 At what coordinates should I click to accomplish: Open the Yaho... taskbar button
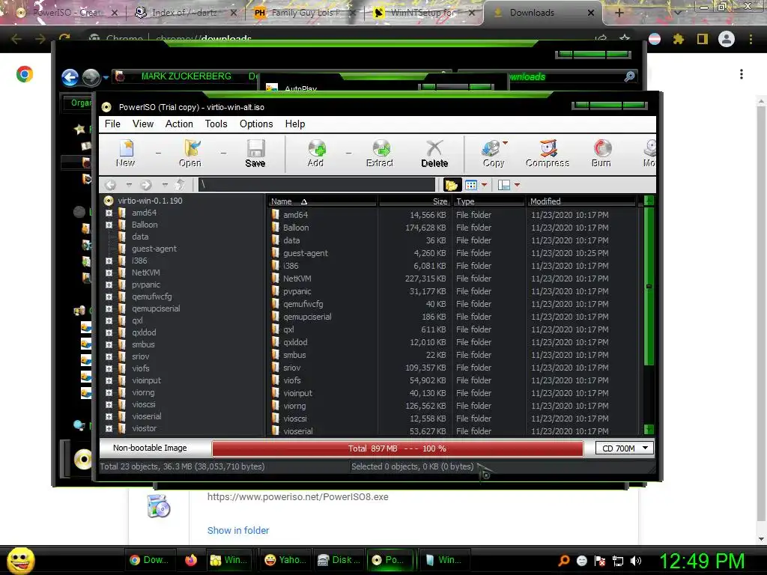pos(285,560)
